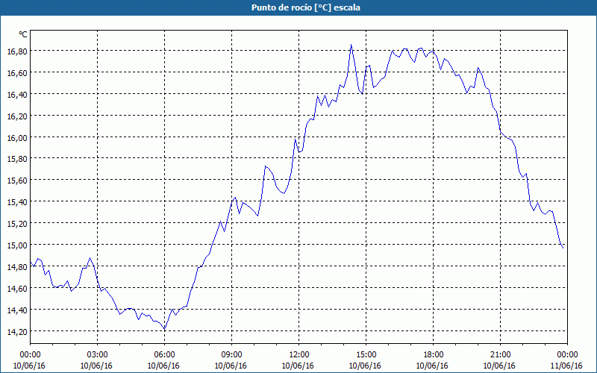Screen dimensions: 597x373
Task: Click the 00:00 label above 11/06/16
Action: (x=567, y=355)
